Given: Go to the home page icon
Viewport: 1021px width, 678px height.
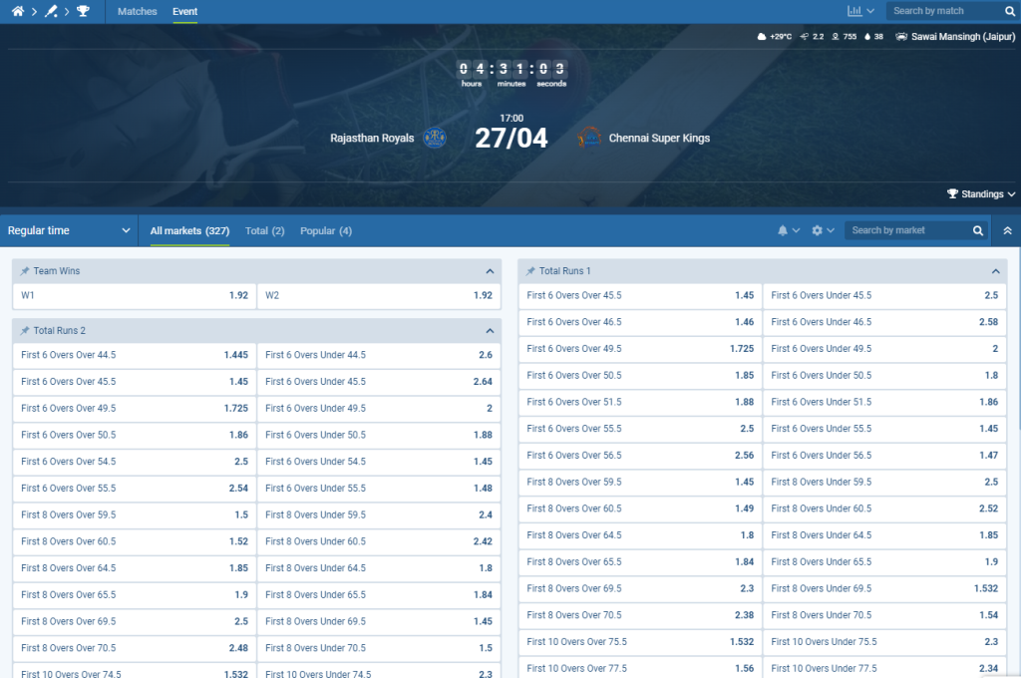Looking at the screenshot, I should coord(18,11).
